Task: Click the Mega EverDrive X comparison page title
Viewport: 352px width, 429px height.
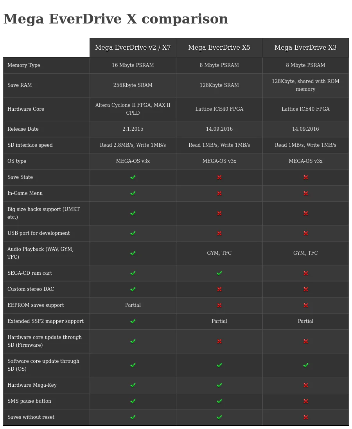Action: tap(116, 19)
